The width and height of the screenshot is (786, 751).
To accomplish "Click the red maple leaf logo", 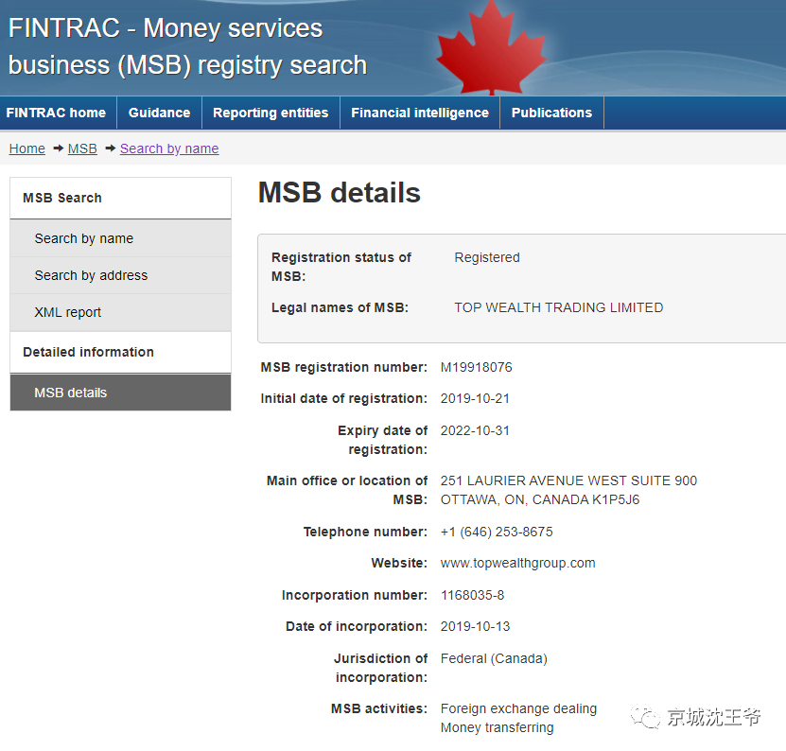I will coord(491,48).
